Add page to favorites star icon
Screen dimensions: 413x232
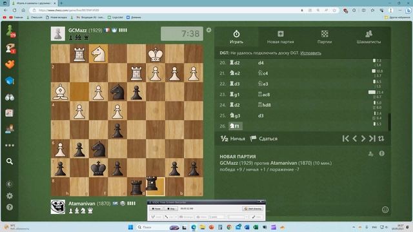pyautogui.click(x=334, y=10)
